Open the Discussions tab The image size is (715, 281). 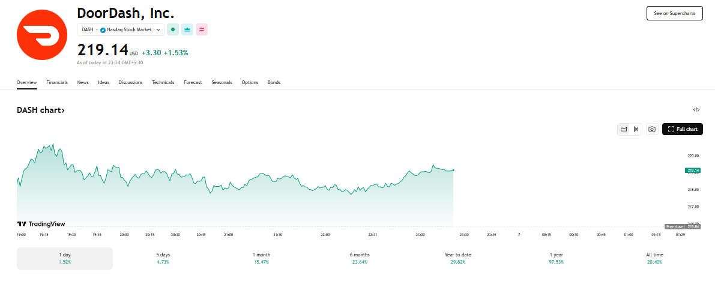coord(130,83)
